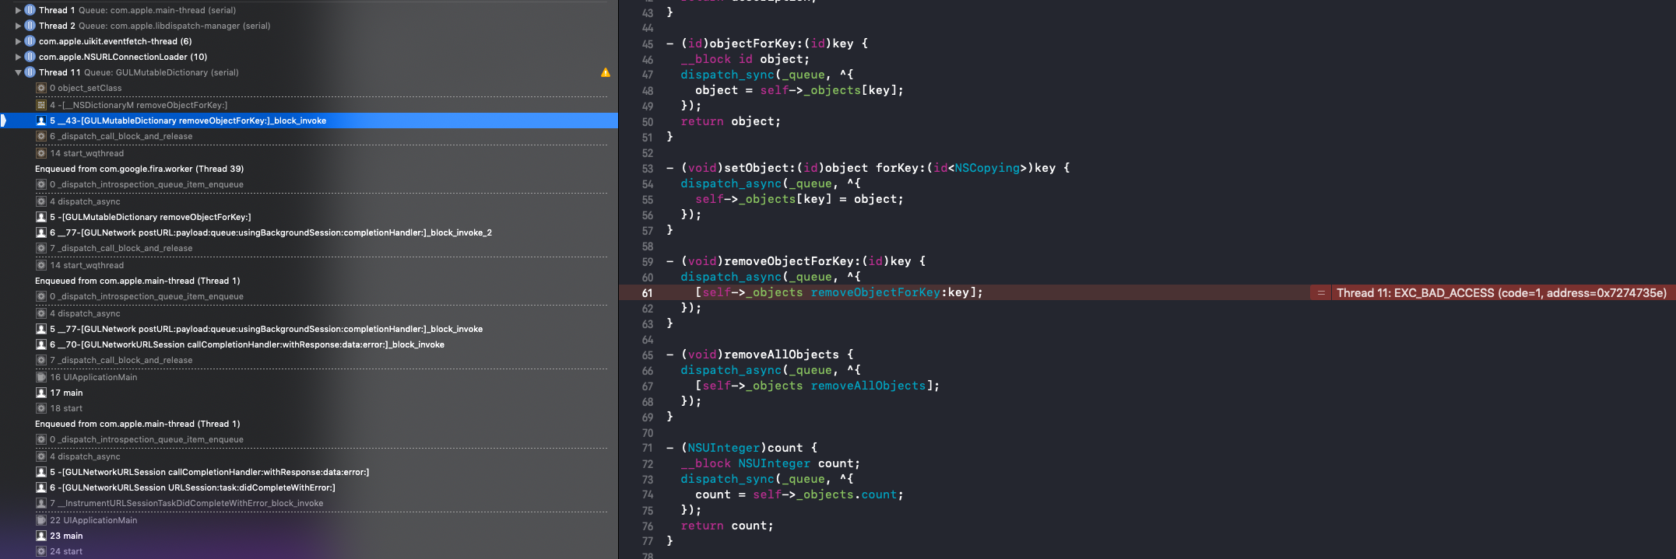Image resolution: width=1676 pixels, height=559 pixels.
Task: Open the EXC_BAD_ACCESS error annotation
Action: coord(1502,292)
